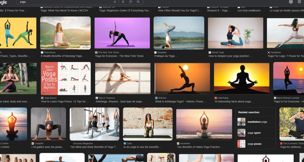Open 'Yoga for Everyone - The New York Times' title
This screenshot has height=162, width=304.
[x=119, y=56]
